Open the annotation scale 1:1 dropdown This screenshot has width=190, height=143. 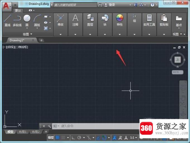134,138
